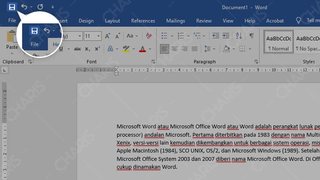Open the numbering library dropdown arrow

tap(188, 36)
